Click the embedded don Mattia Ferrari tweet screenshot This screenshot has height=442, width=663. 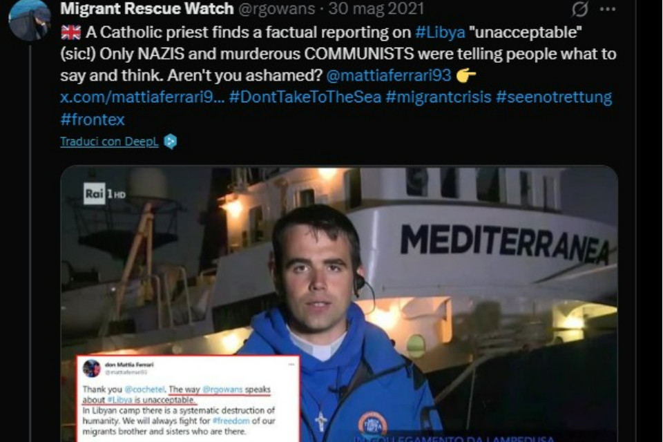(188, 399)
